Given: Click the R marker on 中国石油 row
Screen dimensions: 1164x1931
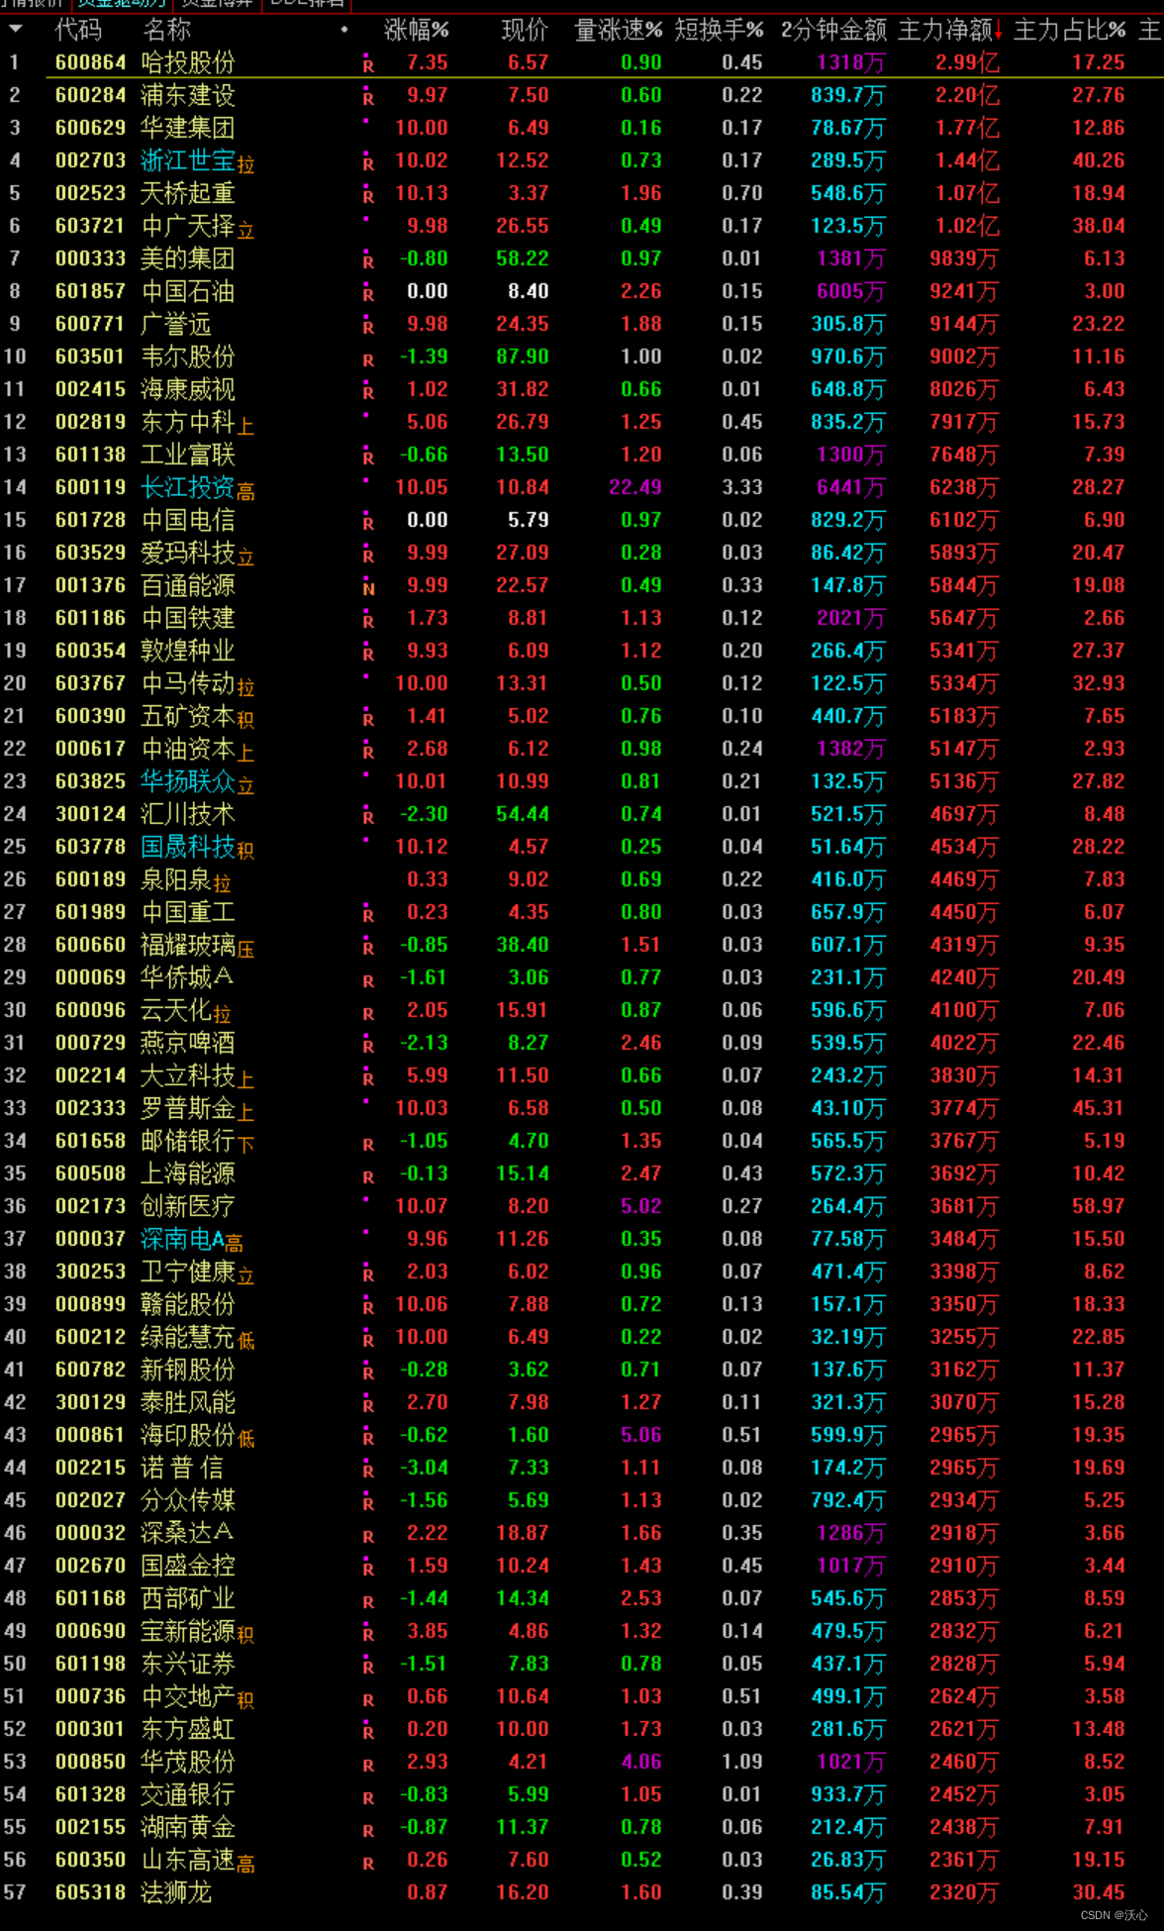Looking at the screenshot, I should click(368, 295).
